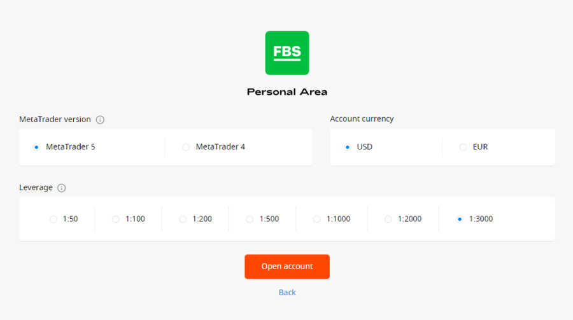The image size is (573, 320).
Task: Choose MetaTrader 4 option
Action: click(x=186, y=147)
